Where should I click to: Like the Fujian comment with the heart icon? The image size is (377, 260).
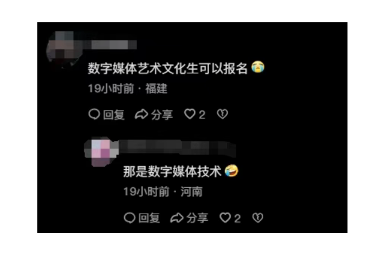190,114
